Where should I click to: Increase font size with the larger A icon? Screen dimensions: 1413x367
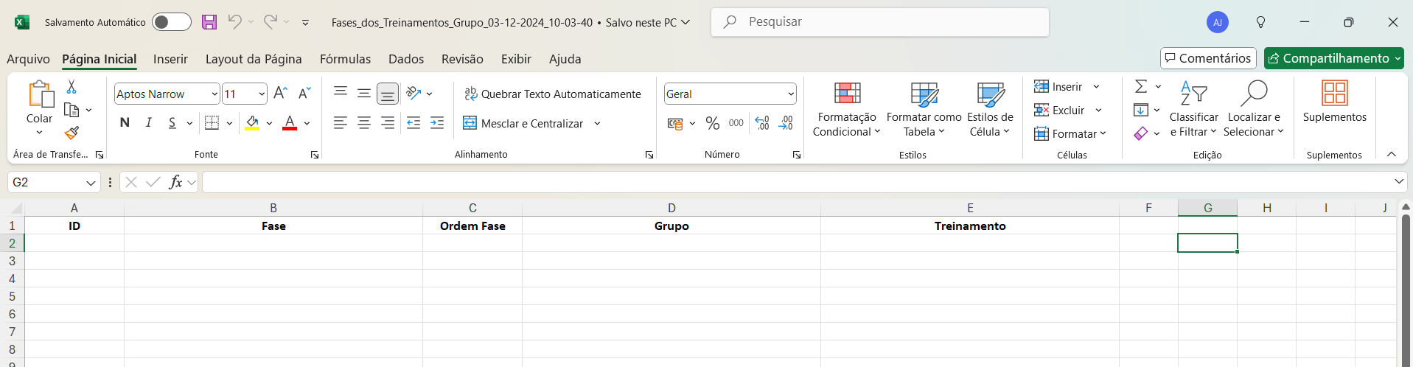pos(280,94)
